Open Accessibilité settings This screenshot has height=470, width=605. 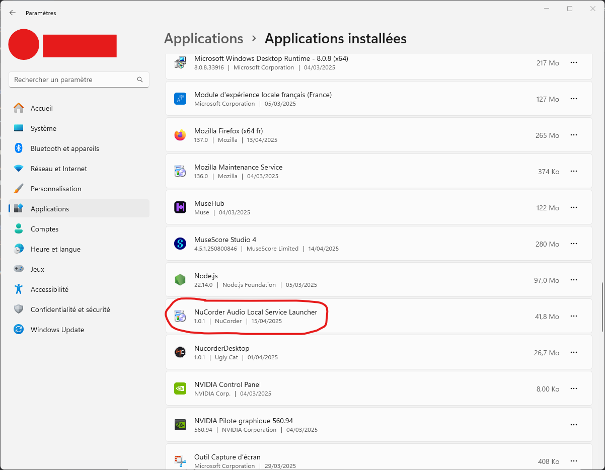tap(79, 289)
